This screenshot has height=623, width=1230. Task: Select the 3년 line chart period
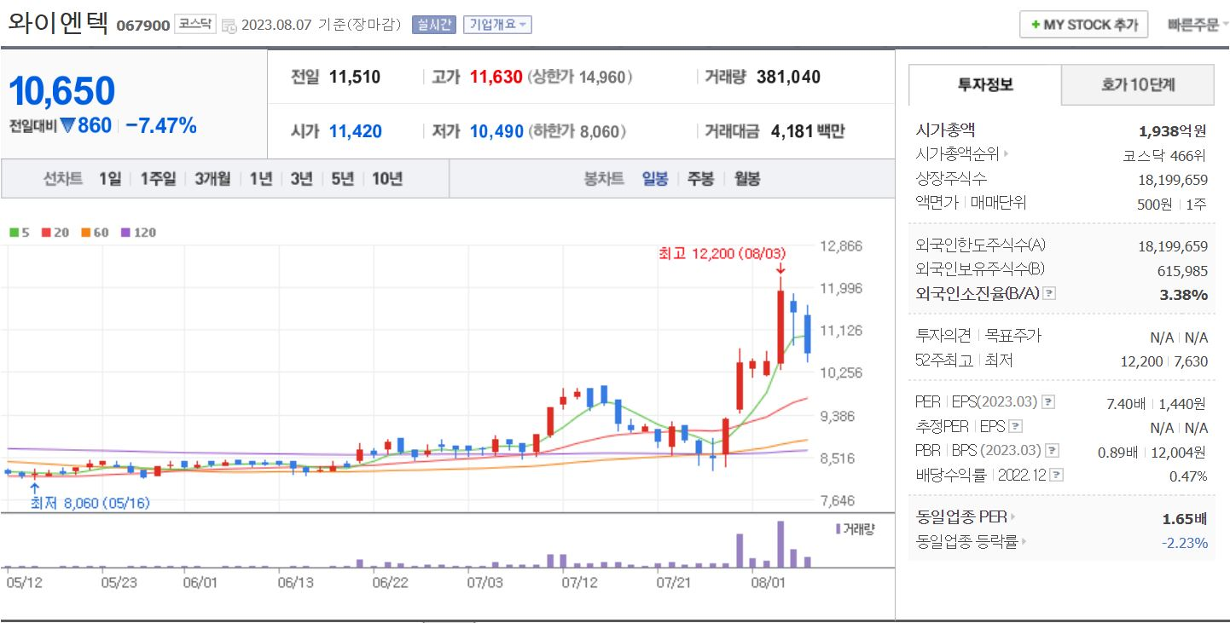click(301, 179)
